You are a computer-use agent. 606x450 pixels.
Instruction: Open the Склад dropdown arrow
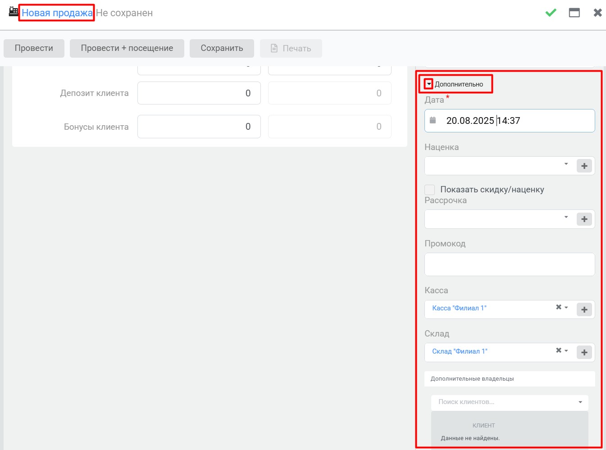point(566,350)
